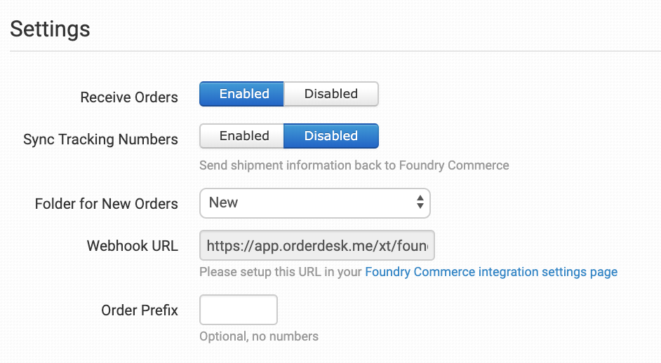Screen dimensions: 661x363
Task: Click the Order Prefix label
Action: point(139,310)
